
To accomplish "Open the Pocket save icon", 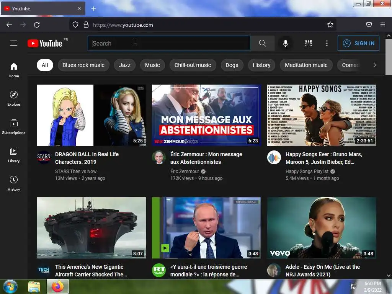I will (369, 24).
